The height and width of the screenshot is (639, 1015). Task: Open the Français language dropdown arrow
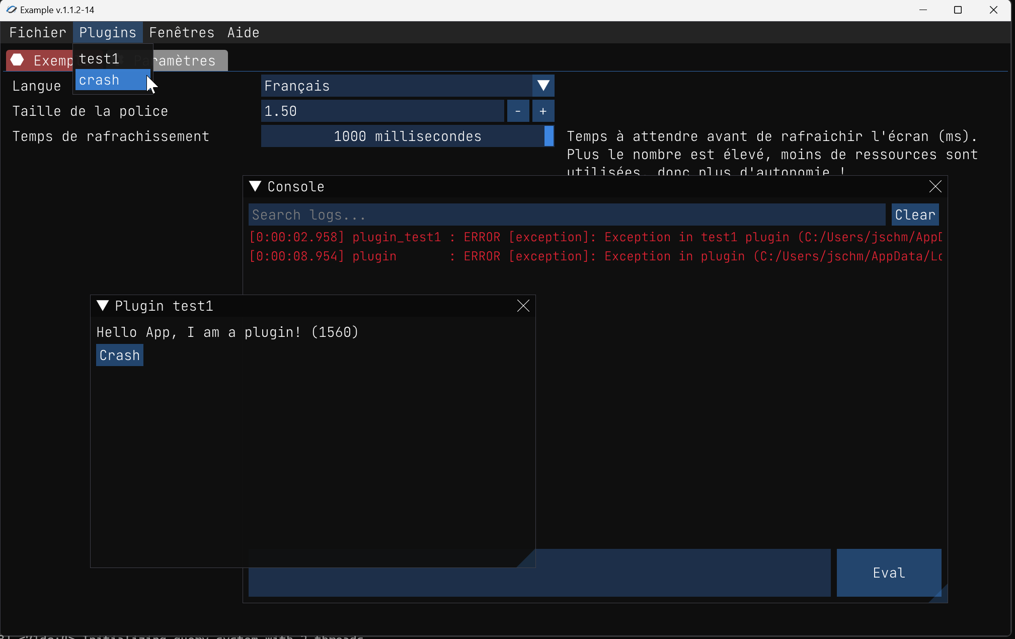(x=543, y=86)
